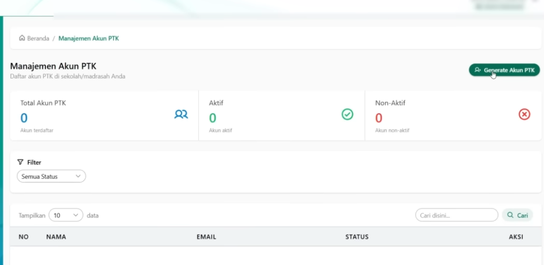Click the Aktif count 0
544x265 pixels.
click(212, 118)
